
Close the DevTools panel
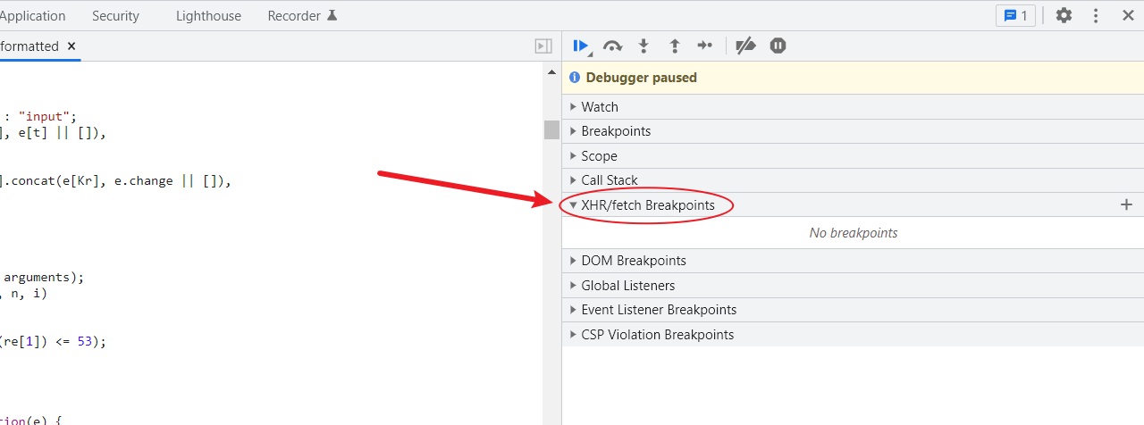(x=1128, y=15)
